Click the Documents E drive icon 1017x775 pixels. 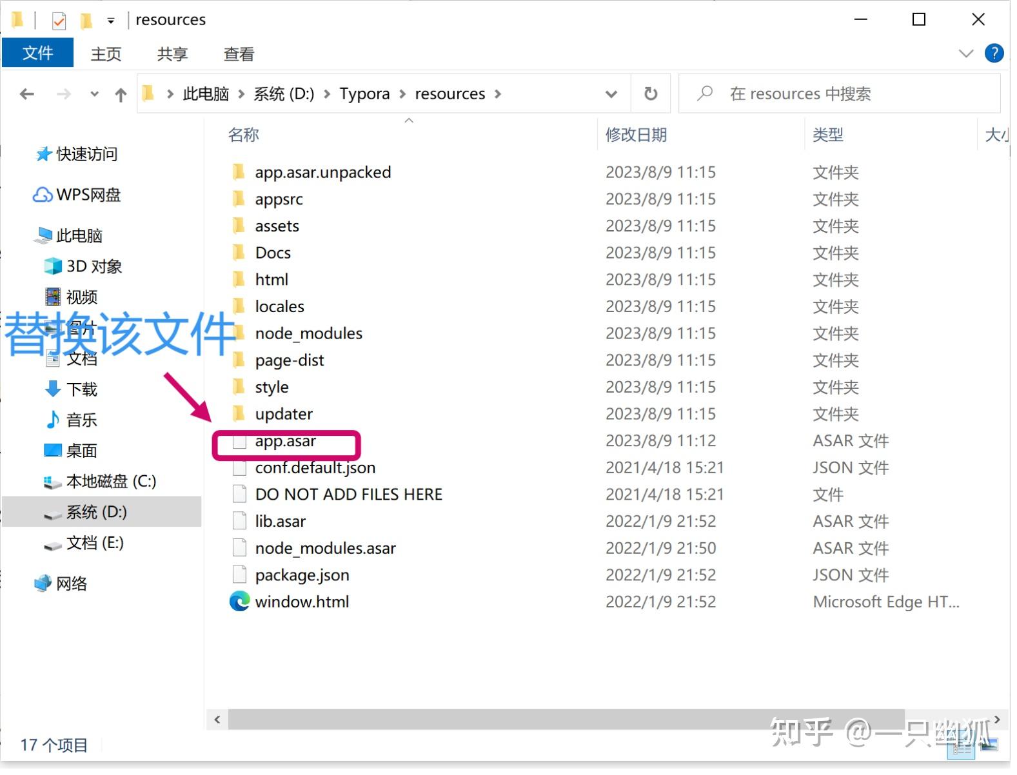(53, 545)
